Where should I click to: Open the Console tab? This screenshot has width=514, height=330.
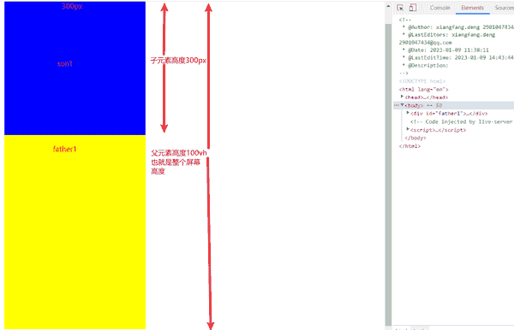click(440, 8)
